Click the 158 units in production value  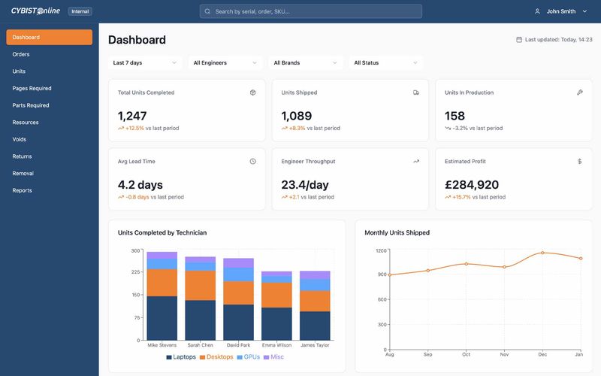pyautogui.click(x=455, y=116)
